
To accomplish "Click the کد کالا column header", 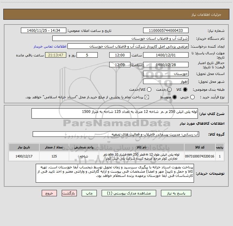I will point(200,147).
